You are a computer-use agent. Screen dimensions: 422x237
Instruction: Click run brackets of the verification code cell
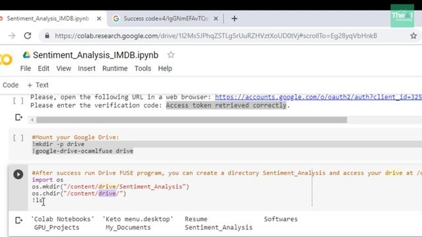coord(18,101)
